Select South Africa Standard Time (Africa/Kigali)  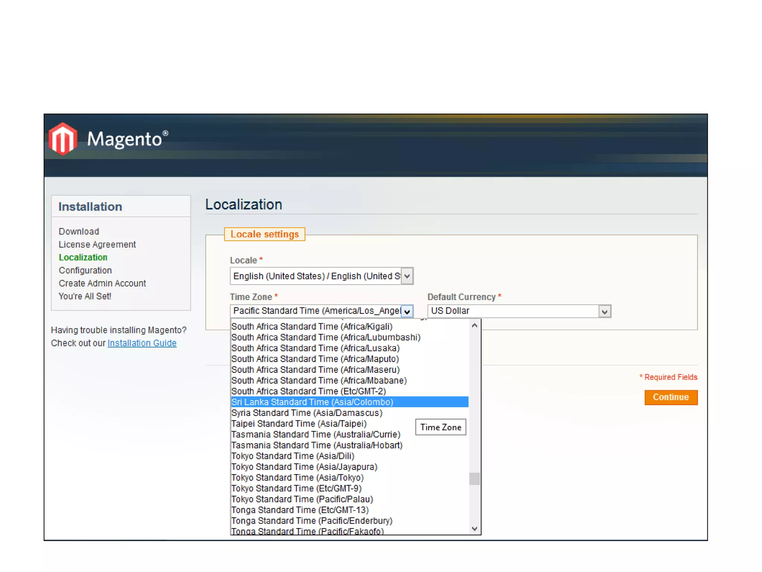(x=312, y=327)
